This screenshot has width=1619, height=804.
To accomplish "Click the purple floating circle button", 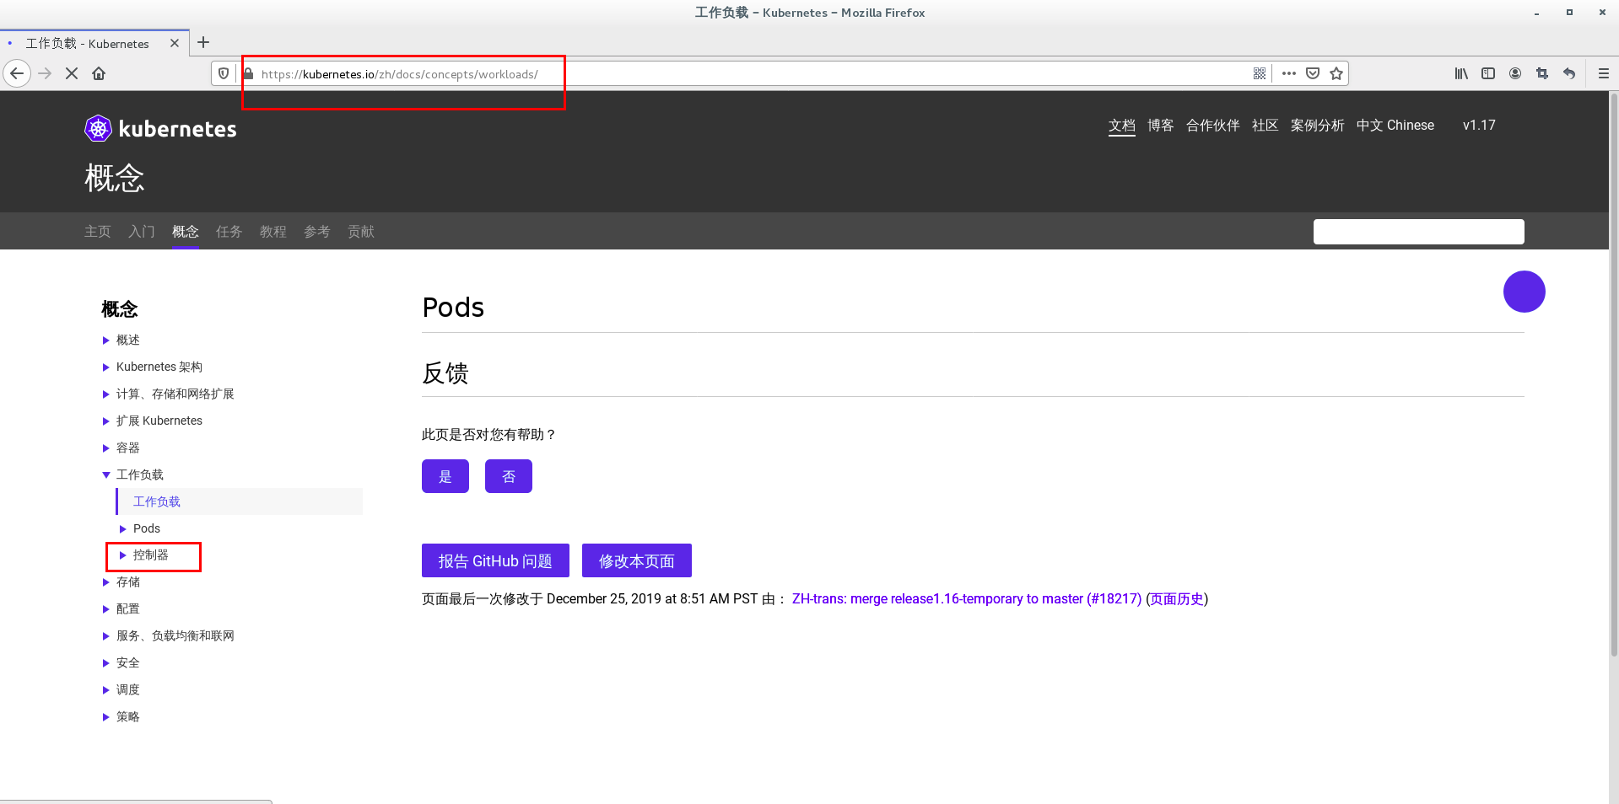I will (x=1524, y=292).
